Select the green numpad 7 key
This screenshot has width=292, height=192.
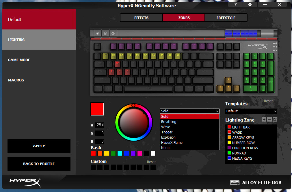(247, 64)
